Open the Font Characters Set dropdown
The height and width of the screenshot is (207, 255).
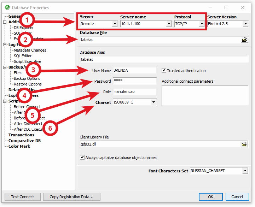[245, 171]
